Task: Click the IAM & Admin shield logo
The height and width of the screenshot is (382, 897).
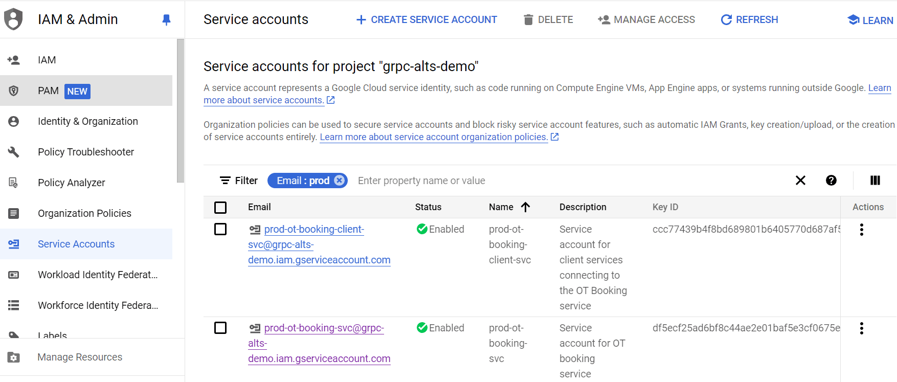Action: (13, 19)
